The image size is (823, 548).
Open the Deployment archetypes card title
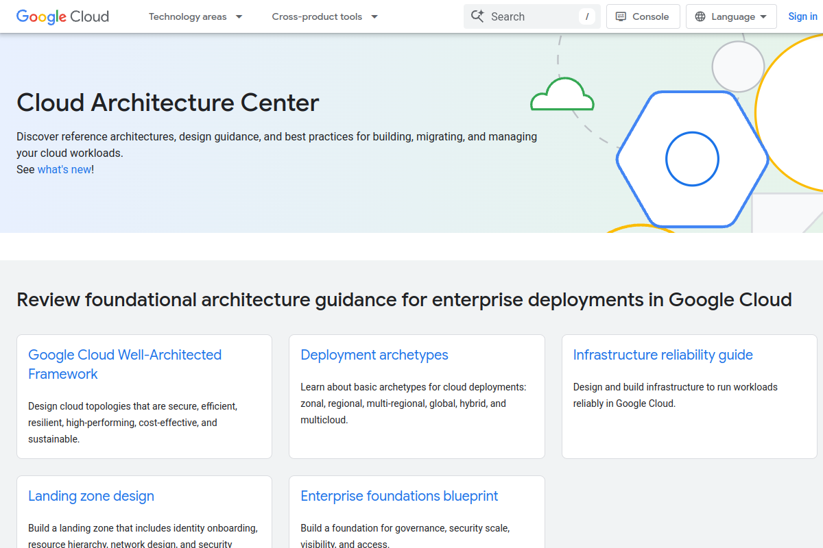374,355
